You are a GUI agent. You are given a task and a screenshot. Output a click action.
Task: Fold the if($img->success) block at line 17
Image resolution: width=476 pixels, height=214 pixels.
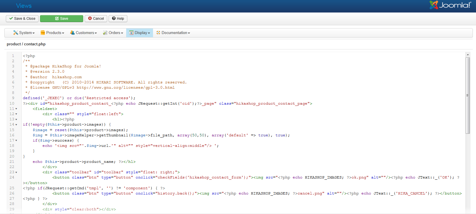pyautogui.click(x=16, y=140)
